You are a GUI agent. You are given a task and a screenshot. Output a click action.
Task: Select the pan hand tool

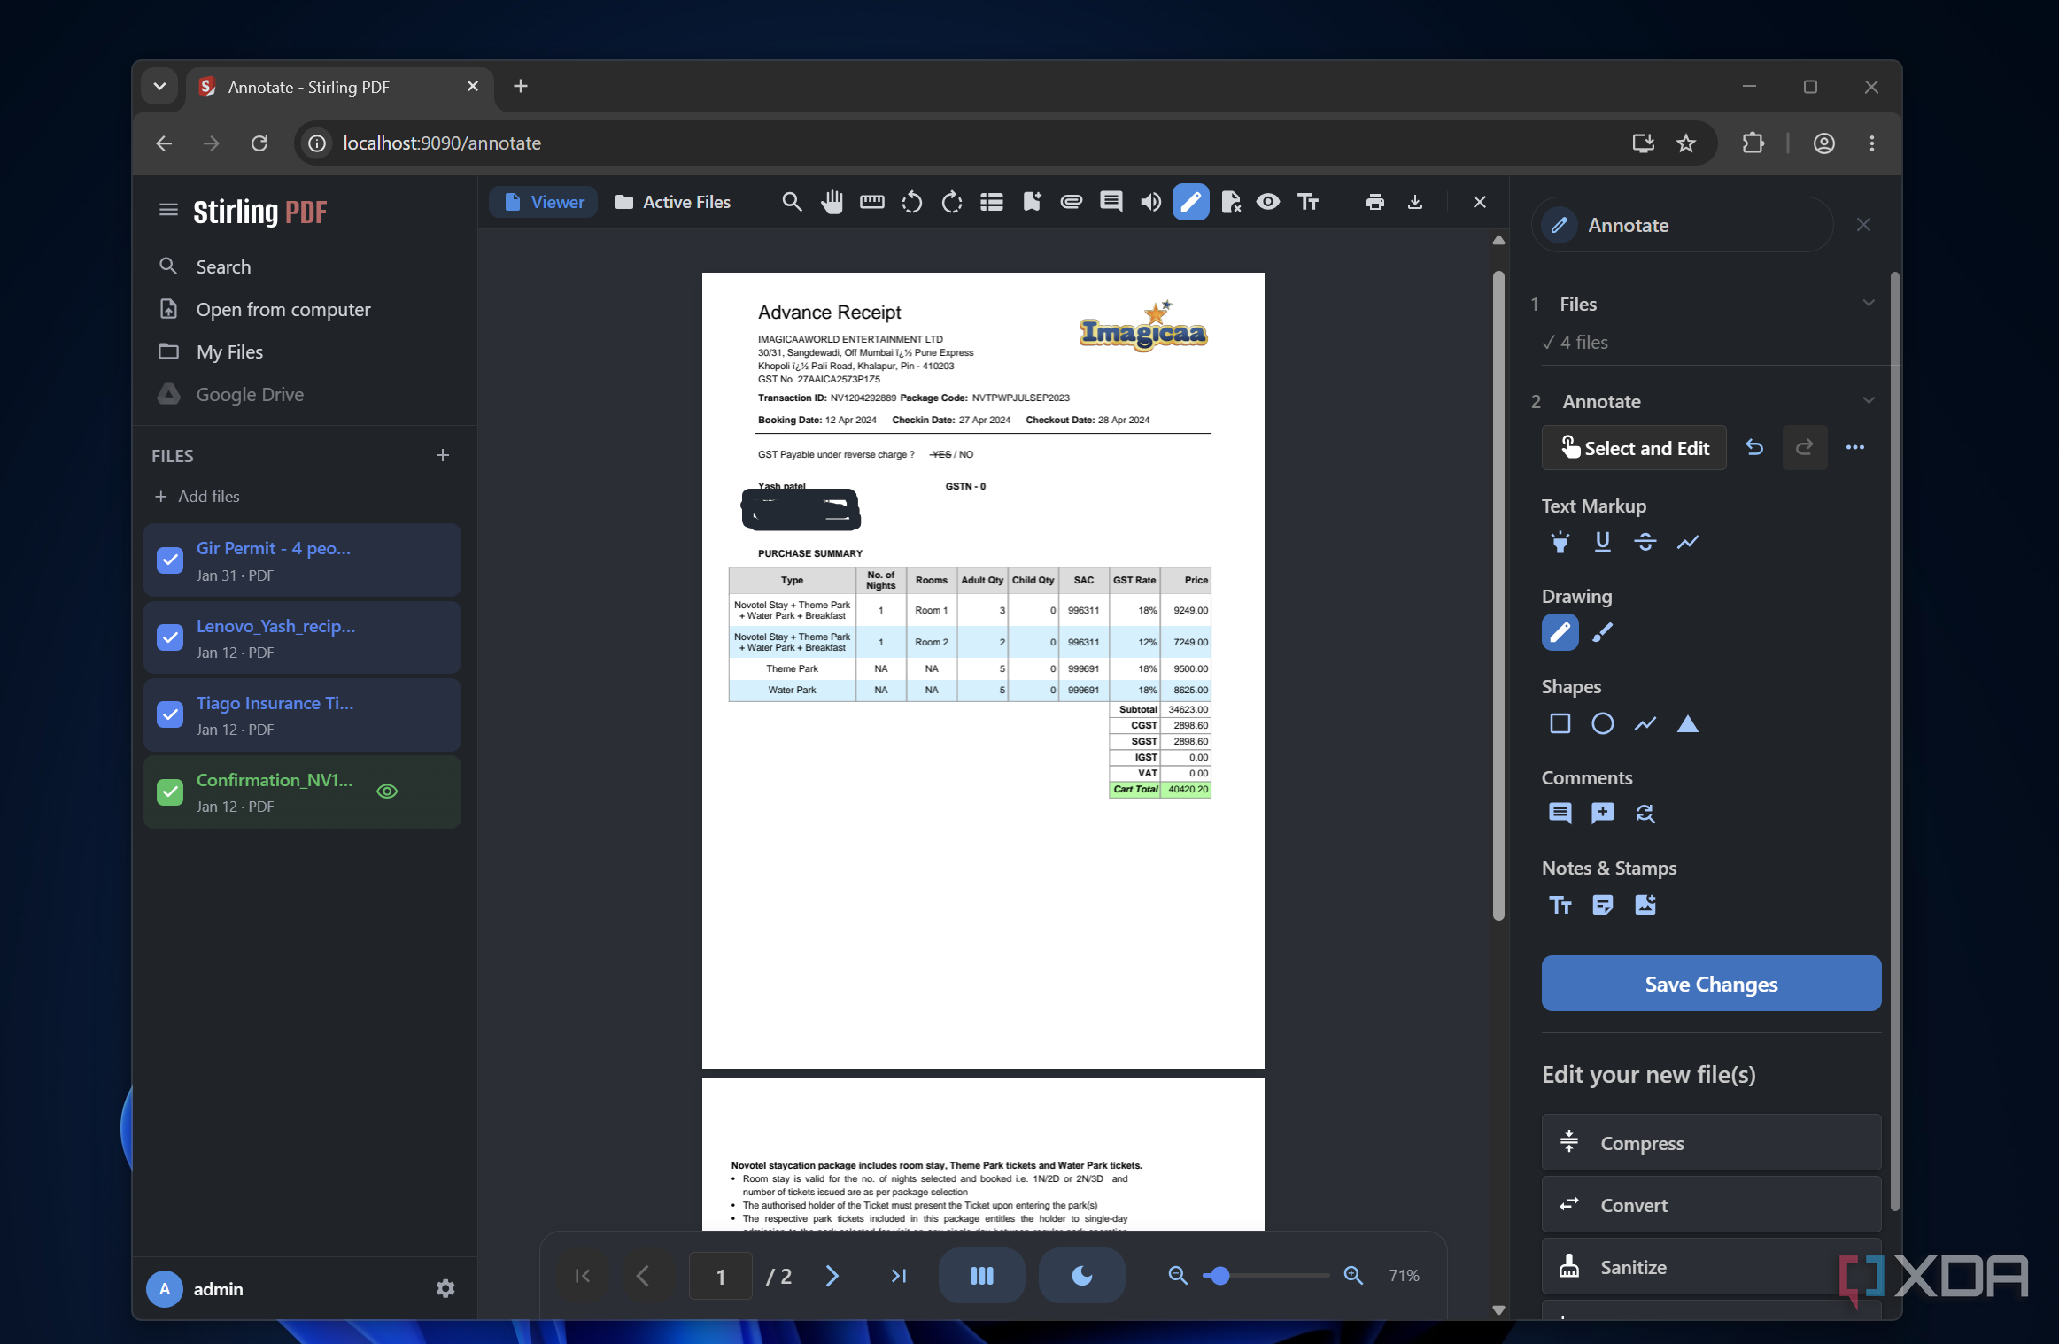tap(832, 202)
